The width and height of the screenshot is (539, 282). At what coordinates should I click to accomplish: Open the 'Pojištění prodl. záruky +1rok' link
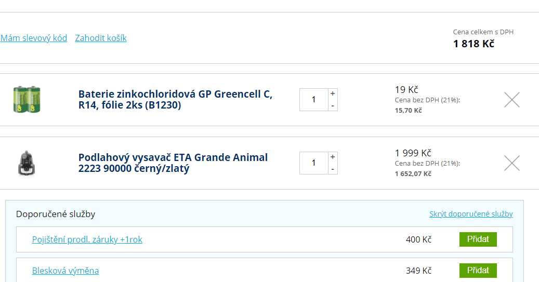87,239
